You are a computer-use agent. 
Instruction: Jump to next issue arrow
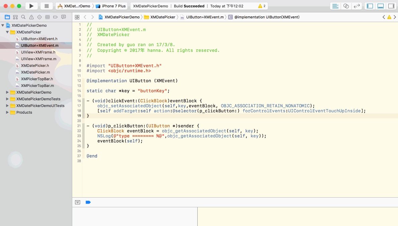click(x=395, y=17)
